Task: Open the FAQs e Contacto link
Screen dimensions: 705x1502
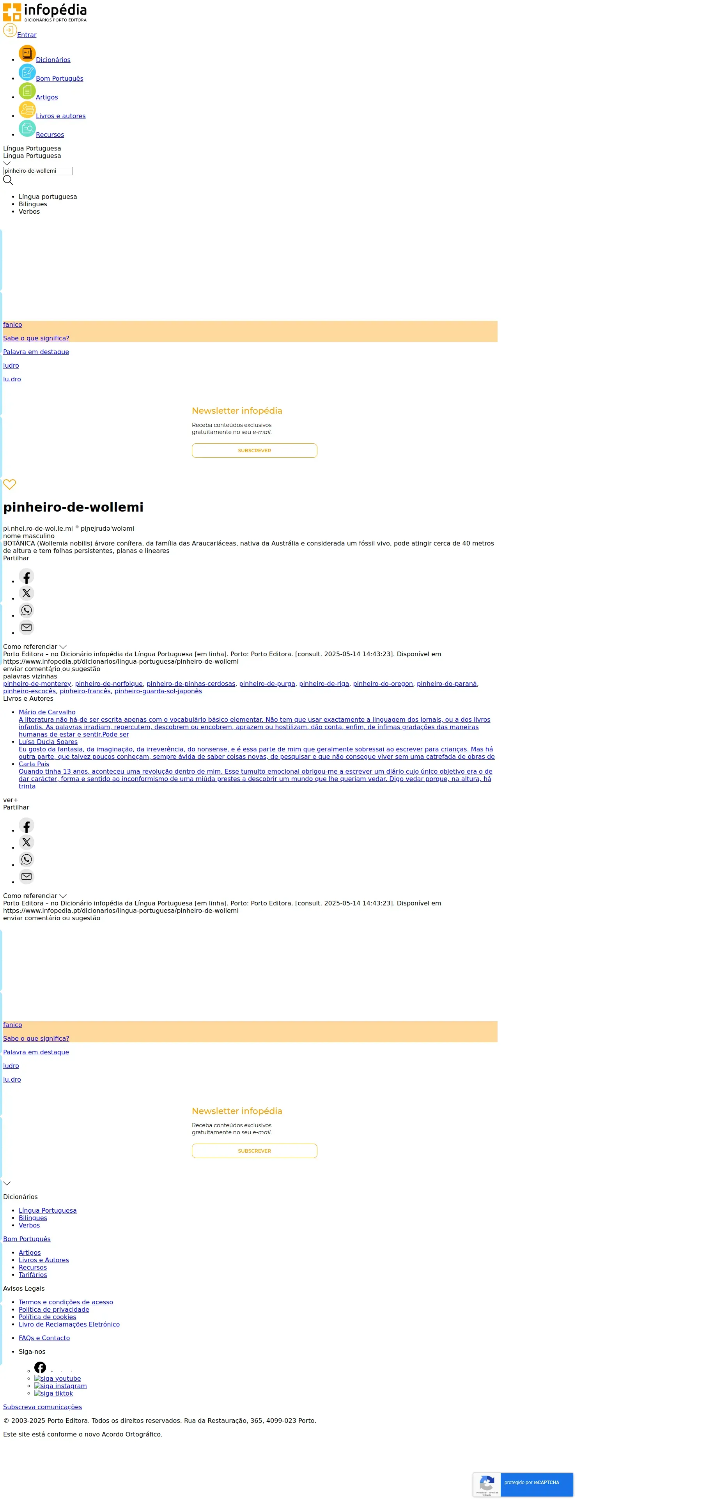Action: (44, 1338)
